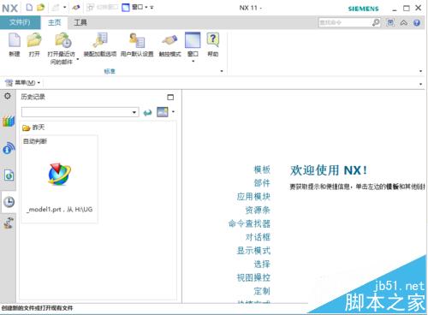
Task: Click the command search input field
Action: 345,22
